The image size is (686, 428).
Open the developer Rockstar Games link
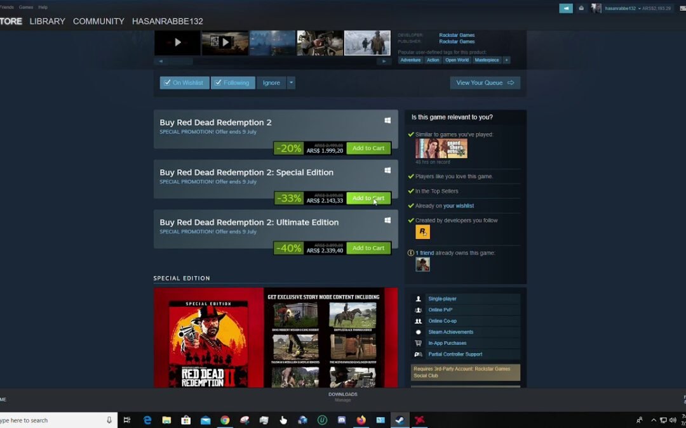point(457,35)
